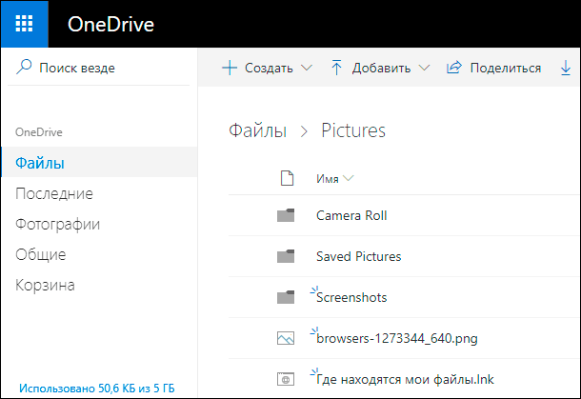Viewport: 581px width, 399px height.
Task: Open Корзина in the left navigation
Action: click(45, 286)
